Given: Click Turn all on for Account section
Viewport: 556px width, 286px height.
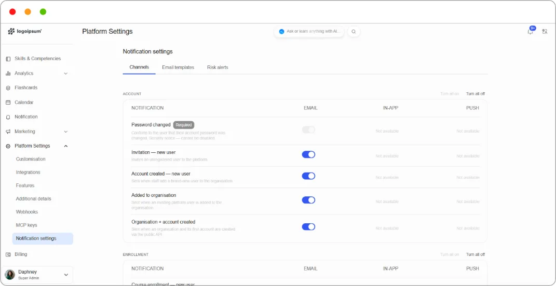Looking at the screenshot, I should tap(450, 94).
